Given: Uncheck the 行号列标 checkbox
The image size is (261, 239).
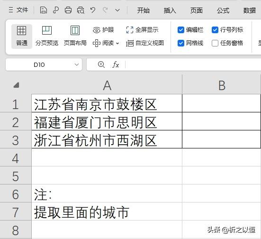Looking at the screenshot, I should click(215, 30).
